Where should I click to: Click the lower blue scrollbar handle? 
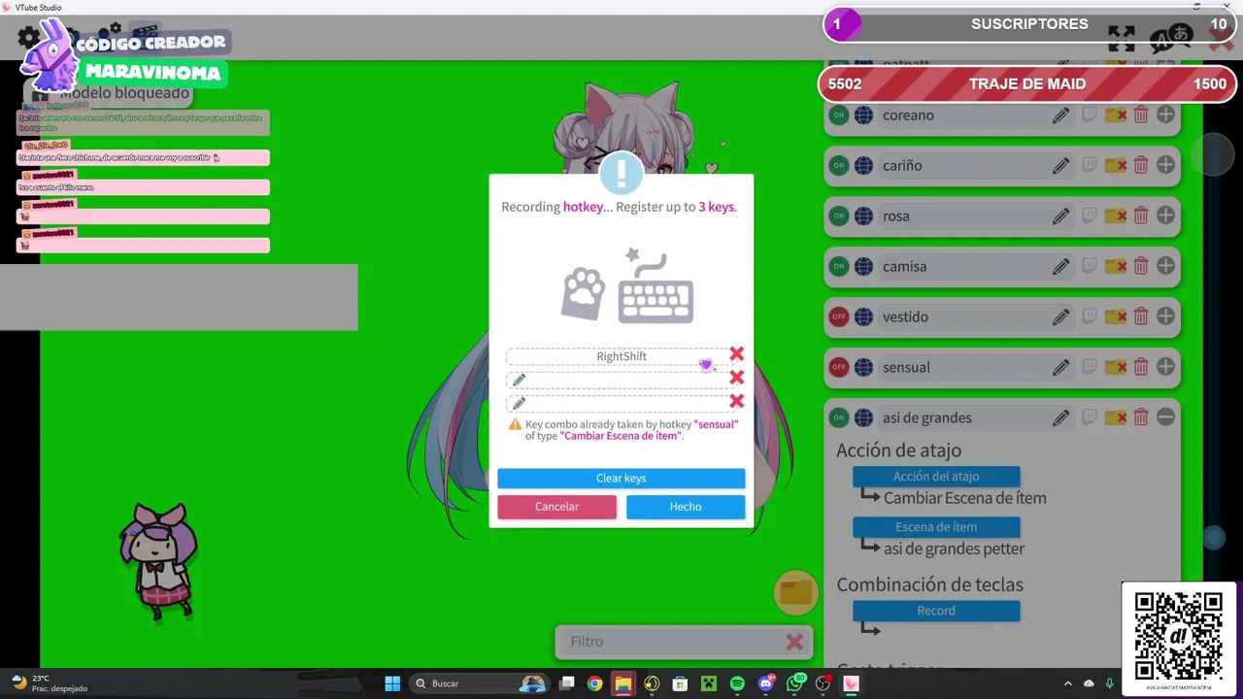[x=1214, y=537]
